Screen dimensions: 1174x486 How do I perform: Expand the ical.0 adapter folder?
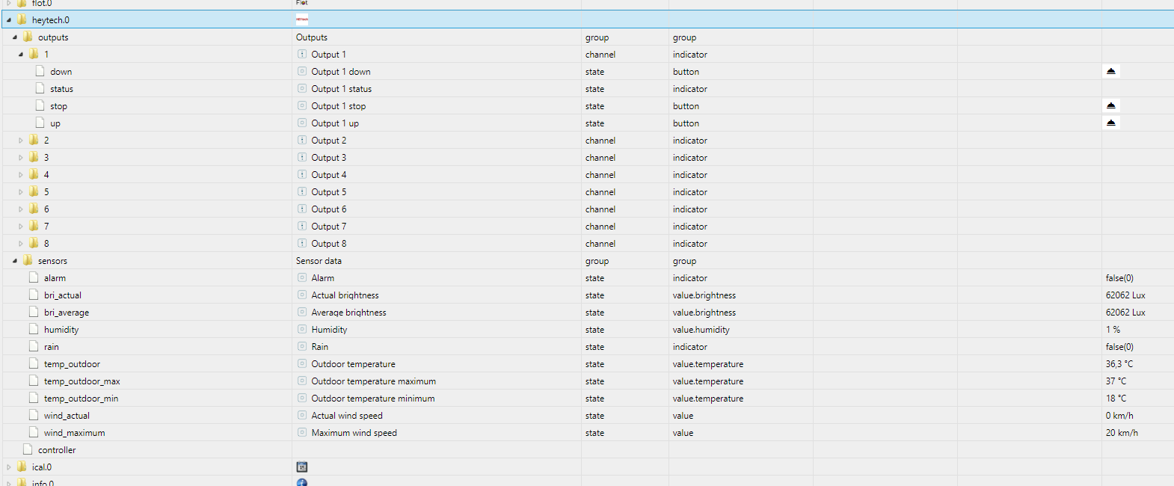(9, 467)
